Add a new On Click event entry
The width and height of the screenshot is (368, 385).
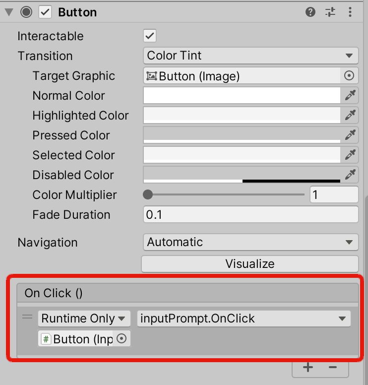pos(308,368)
